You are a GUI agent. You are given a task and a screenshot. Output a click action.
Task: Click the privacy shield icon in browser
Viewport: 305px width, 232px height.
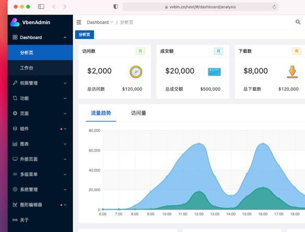tap(116, 7)
